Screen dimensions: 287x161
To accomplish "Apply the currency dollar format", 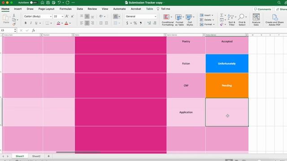I will click(127, 23).
